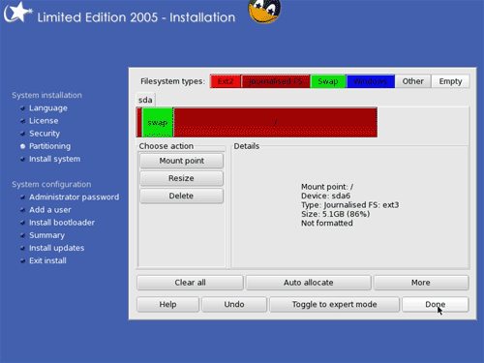Click the Other filesystem type button
484x363 pixels.
pos(413,81)
